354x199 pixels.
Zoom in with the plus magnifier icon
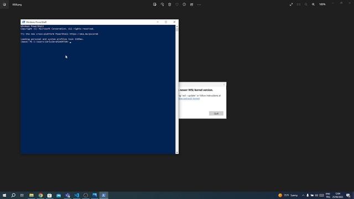(314, 4)
